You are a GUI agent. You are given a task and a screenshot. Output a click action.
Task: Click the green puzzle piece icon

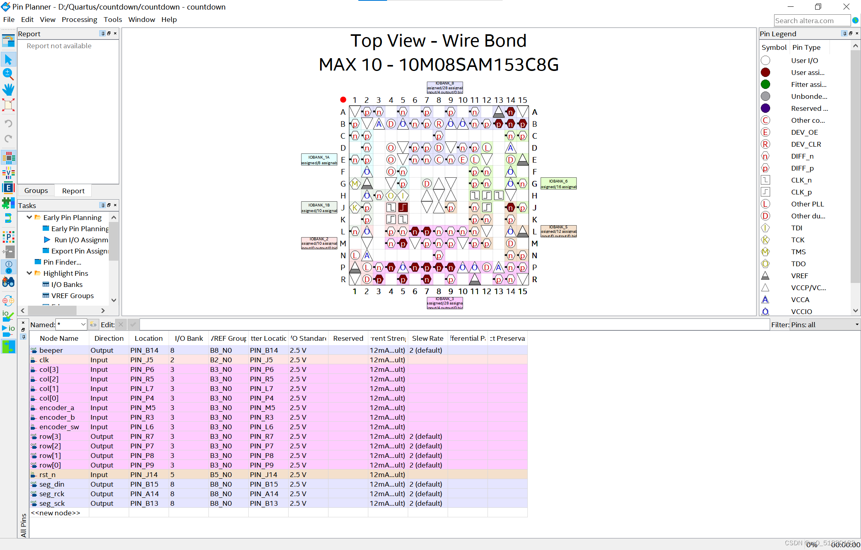point(8,203)
